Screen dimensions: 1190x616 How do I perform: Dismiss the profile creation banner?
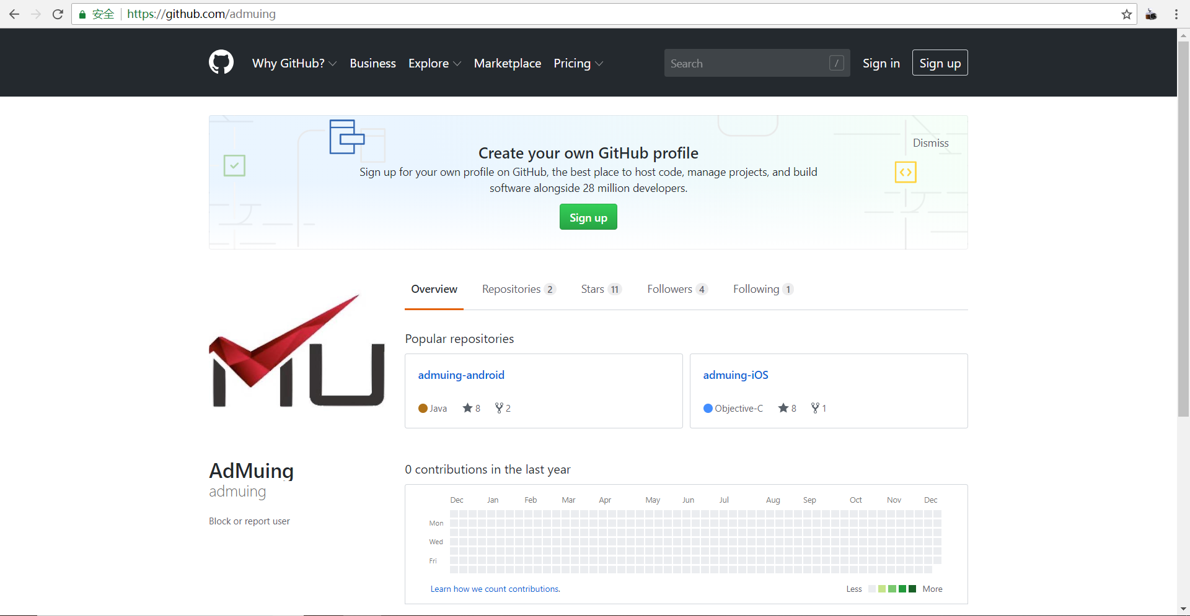pos(930,143)
